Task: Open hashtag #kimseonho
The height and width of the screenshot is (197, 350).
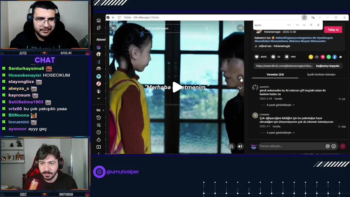Action: (x=318, y=41)
